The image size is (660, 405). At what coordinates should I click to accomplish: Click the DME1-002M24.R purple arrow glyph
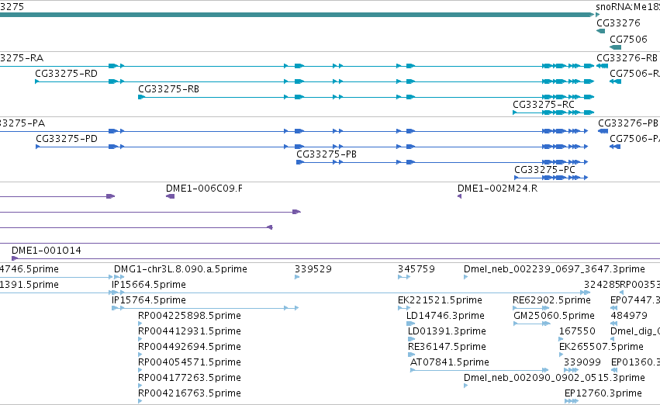pos(459,196)
